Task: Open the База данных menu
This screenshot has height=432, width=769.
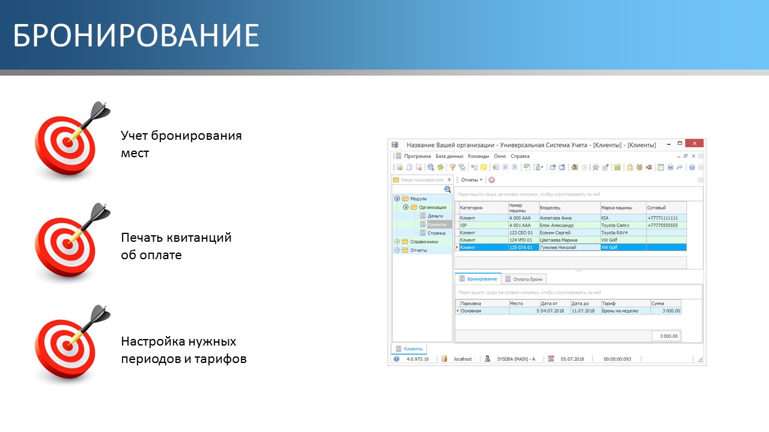Action: click(x=449, y=156)
